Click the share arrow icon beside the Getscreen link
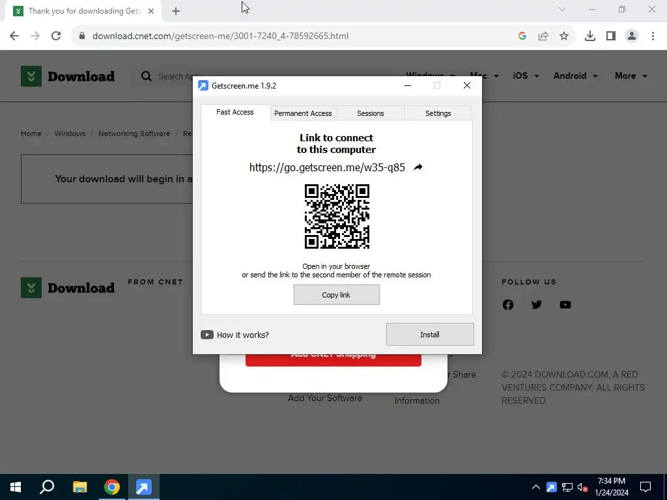The width and height of the screenshot is (667, 500). [x=418, y=167]
